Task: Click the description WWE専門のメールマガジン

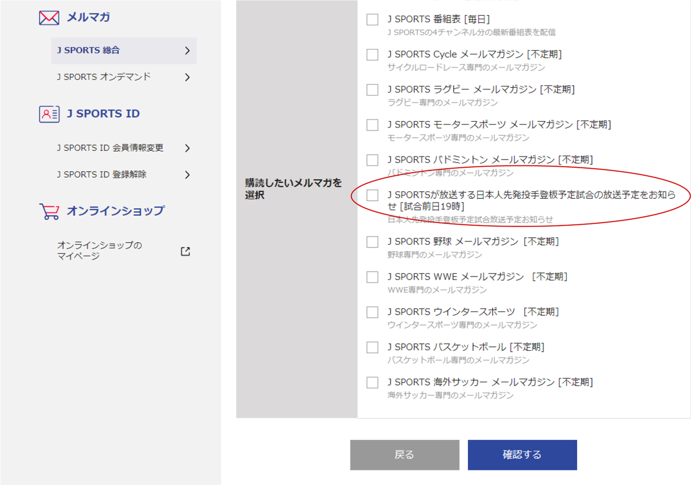Action: [437, 290]
